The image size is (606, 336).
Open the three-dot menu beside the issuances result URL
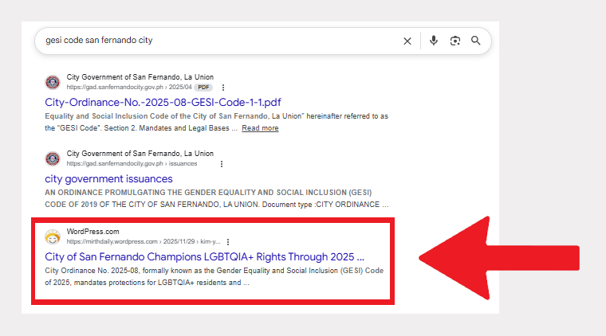(222, 164)
